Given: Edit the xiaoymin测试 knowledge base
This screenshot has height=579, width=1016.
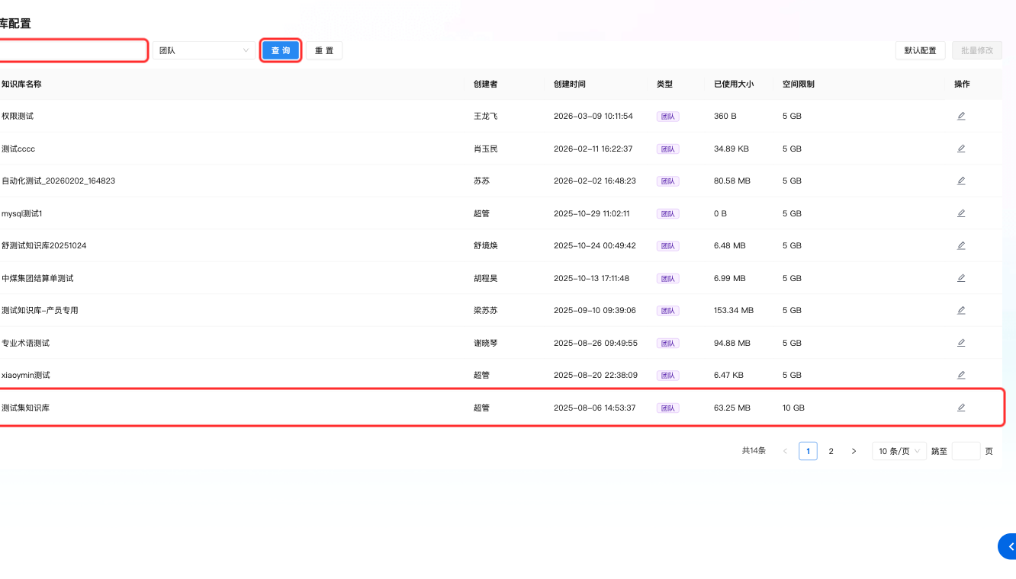Looking at the screenshot, I should click(961, 375).
